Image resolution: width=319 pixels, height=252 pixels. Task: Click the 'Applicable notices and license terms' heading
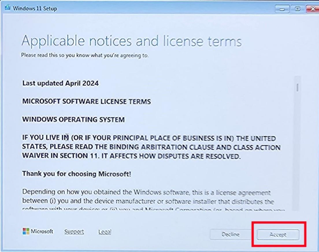132,41
